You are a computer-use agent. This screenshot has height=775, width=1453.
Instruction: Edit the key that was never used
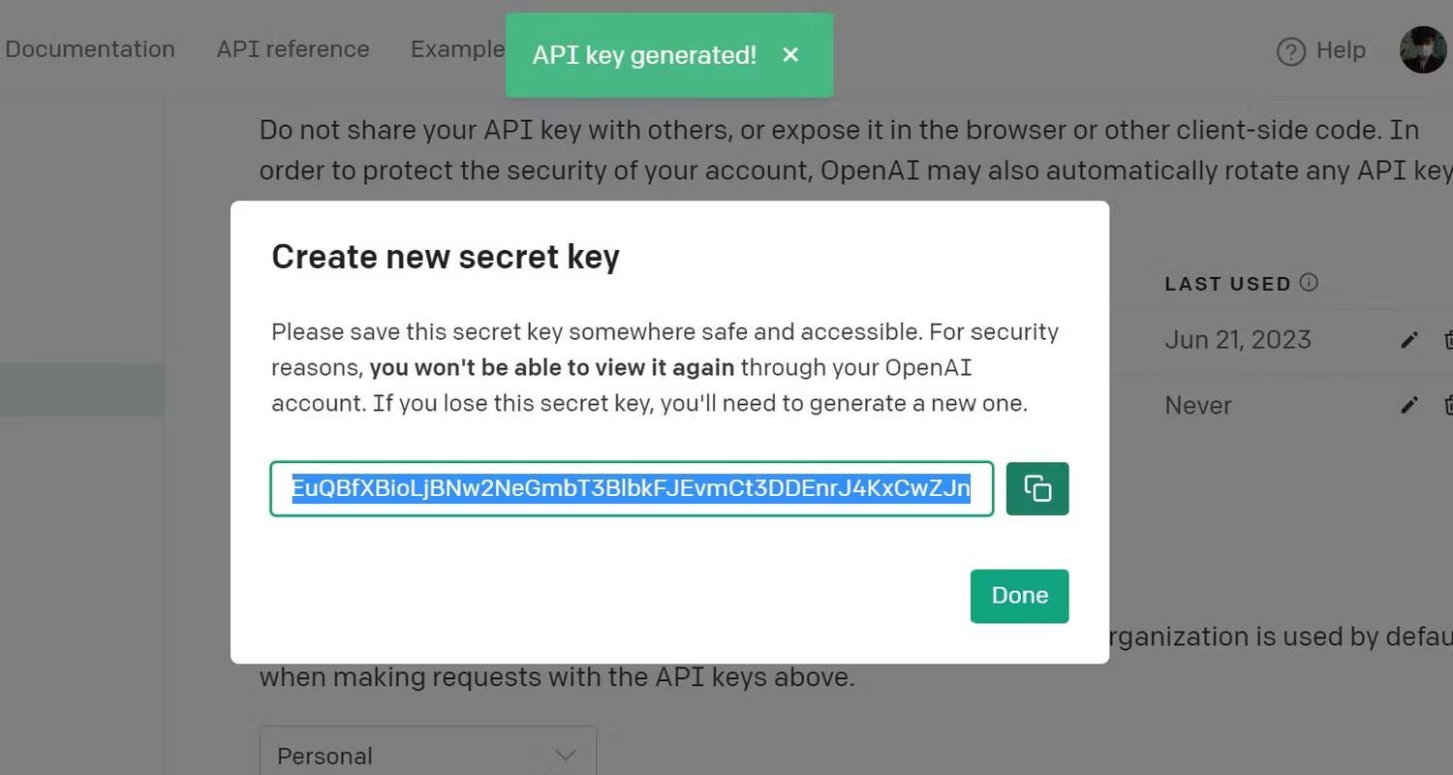pyautogui.click(x=1409, y=405)
